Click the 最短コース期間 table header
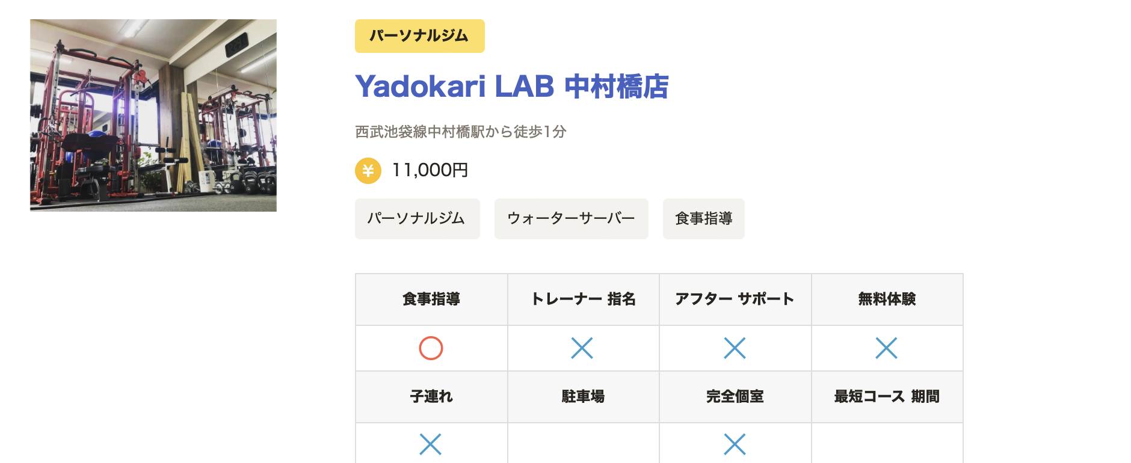This screenshot has height=463, width=1131. (887, 397)
